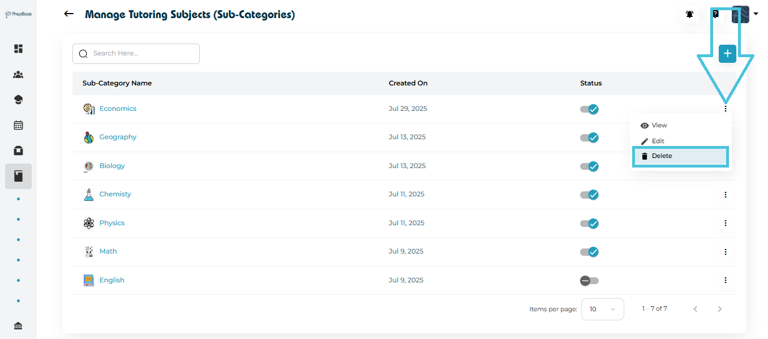
Task: Open the users group sidebar icon
Action: tap(18, 75)
